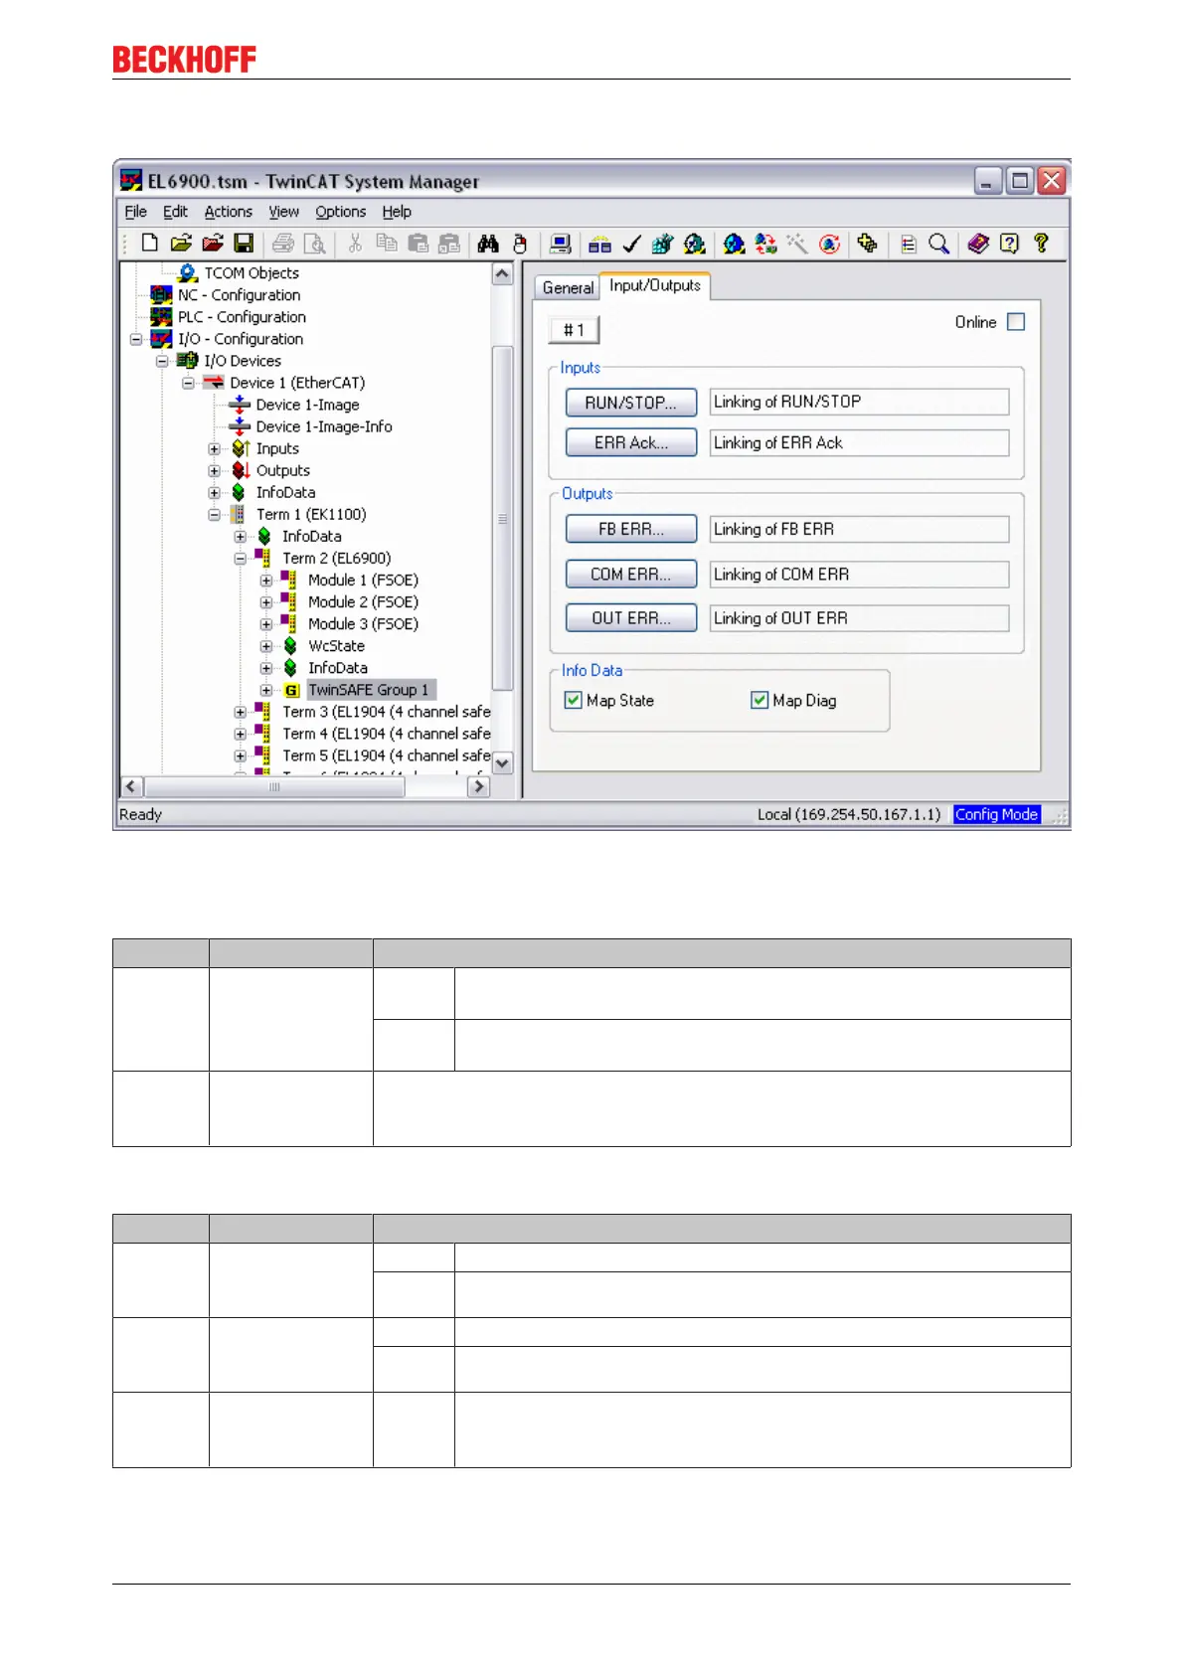Save the configuration with the floppy disk icon
1184x1674 pixels.
coord(244,244)
